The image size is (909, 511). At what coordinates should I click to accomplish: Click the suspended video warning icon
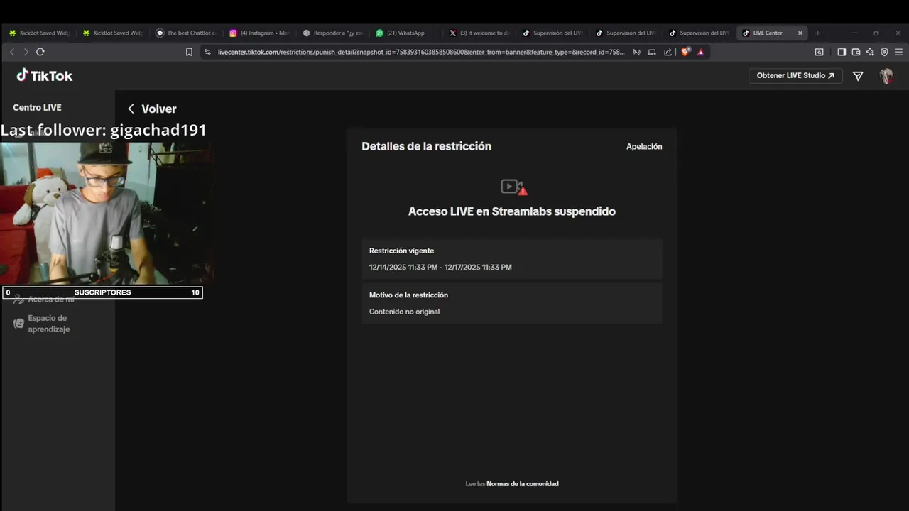point(513,187)
